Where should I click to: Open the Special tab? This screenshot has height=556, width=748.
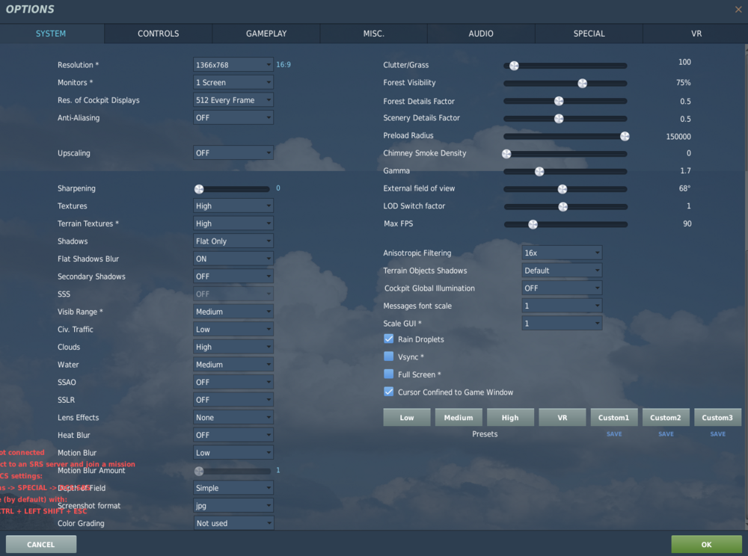pyautogui.click(x=589, y=34)
